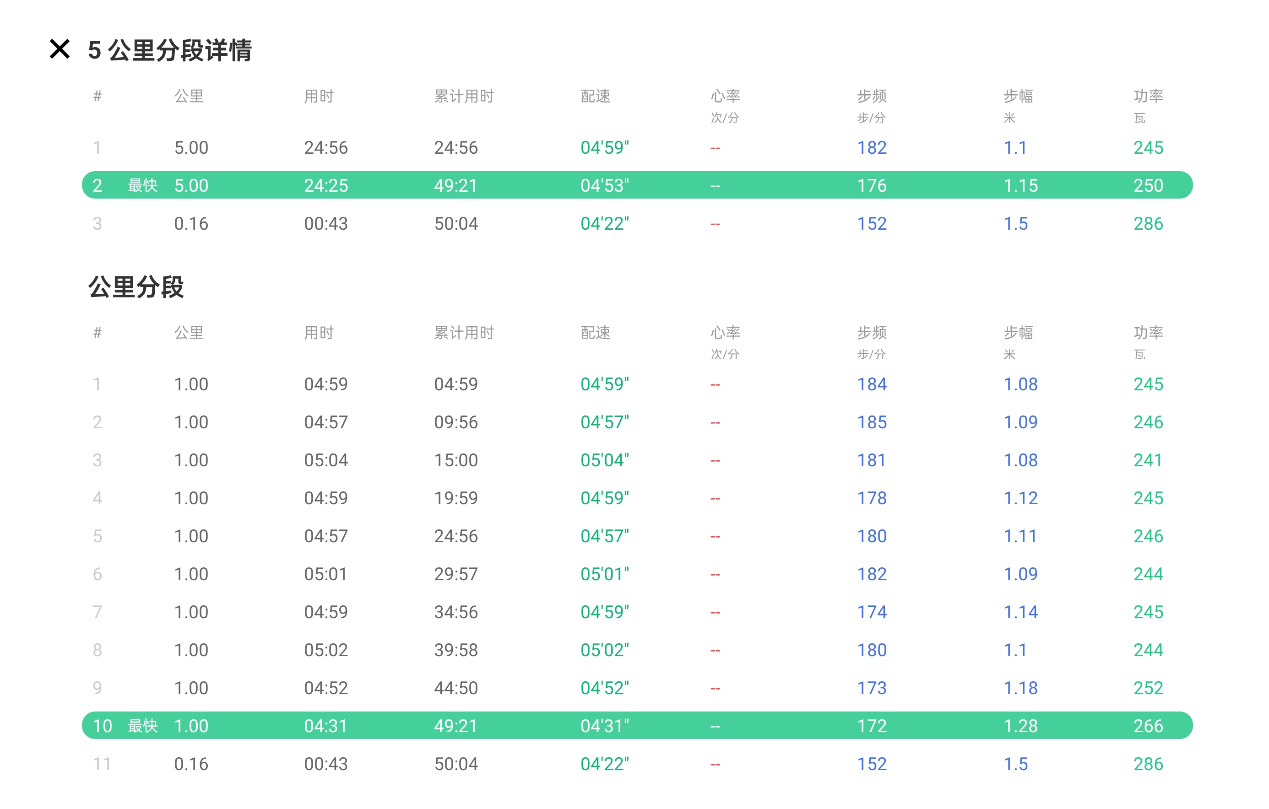Close the 5公里分段详情 panel
This screenshot has height=809, width=1269.
(x=60, y=49)
